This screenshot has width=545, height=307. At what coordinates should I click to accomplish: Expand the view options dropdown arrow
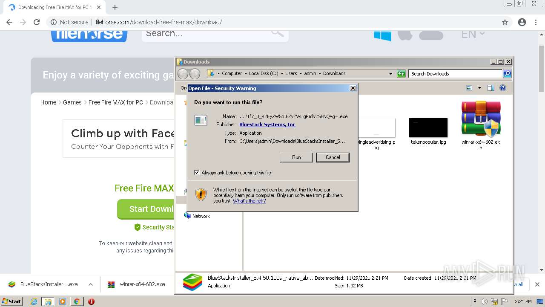(479, 88)
